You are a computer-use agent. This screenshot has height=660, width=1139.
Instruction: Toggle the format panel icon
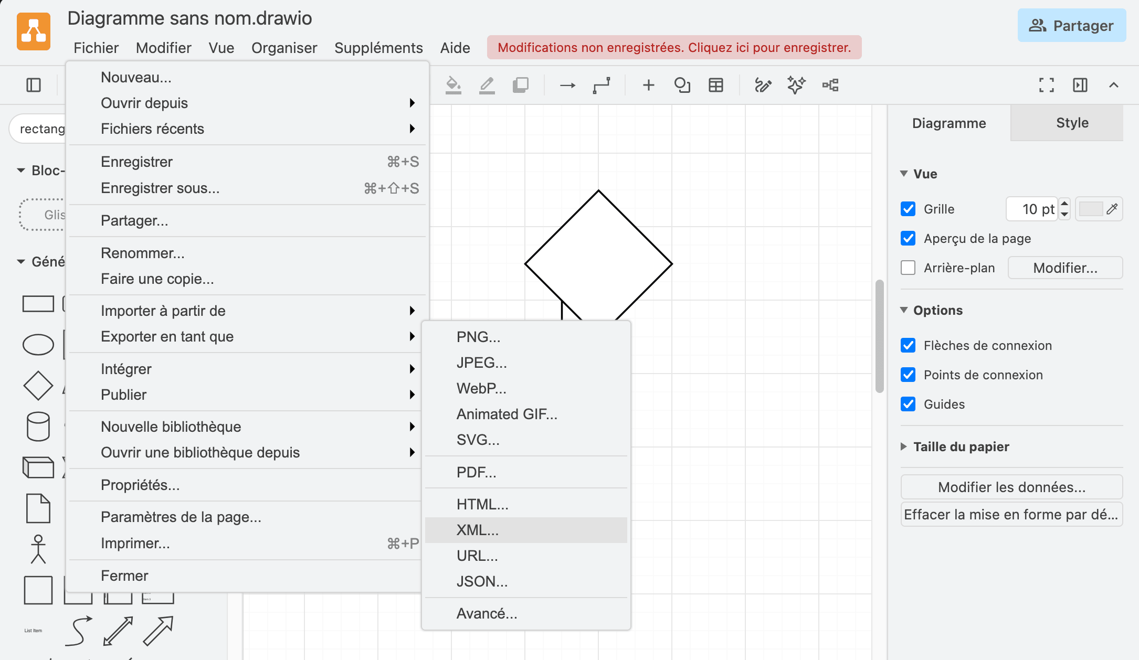[x=1080, y=85]
